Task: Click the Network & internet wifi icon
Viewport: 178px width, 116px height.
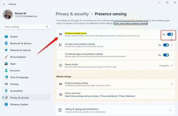Action: tap(6, 50)
